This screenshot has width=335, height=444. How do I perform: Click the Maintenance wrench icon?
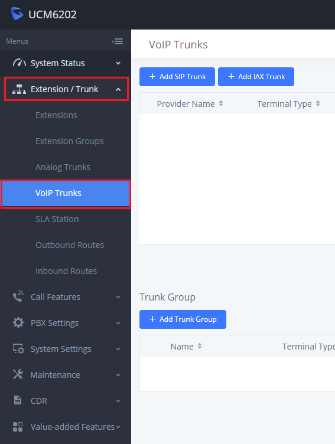(18, 374)
